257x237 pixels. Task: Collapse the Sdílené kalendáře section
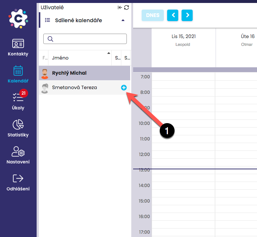tap(123, 20)
